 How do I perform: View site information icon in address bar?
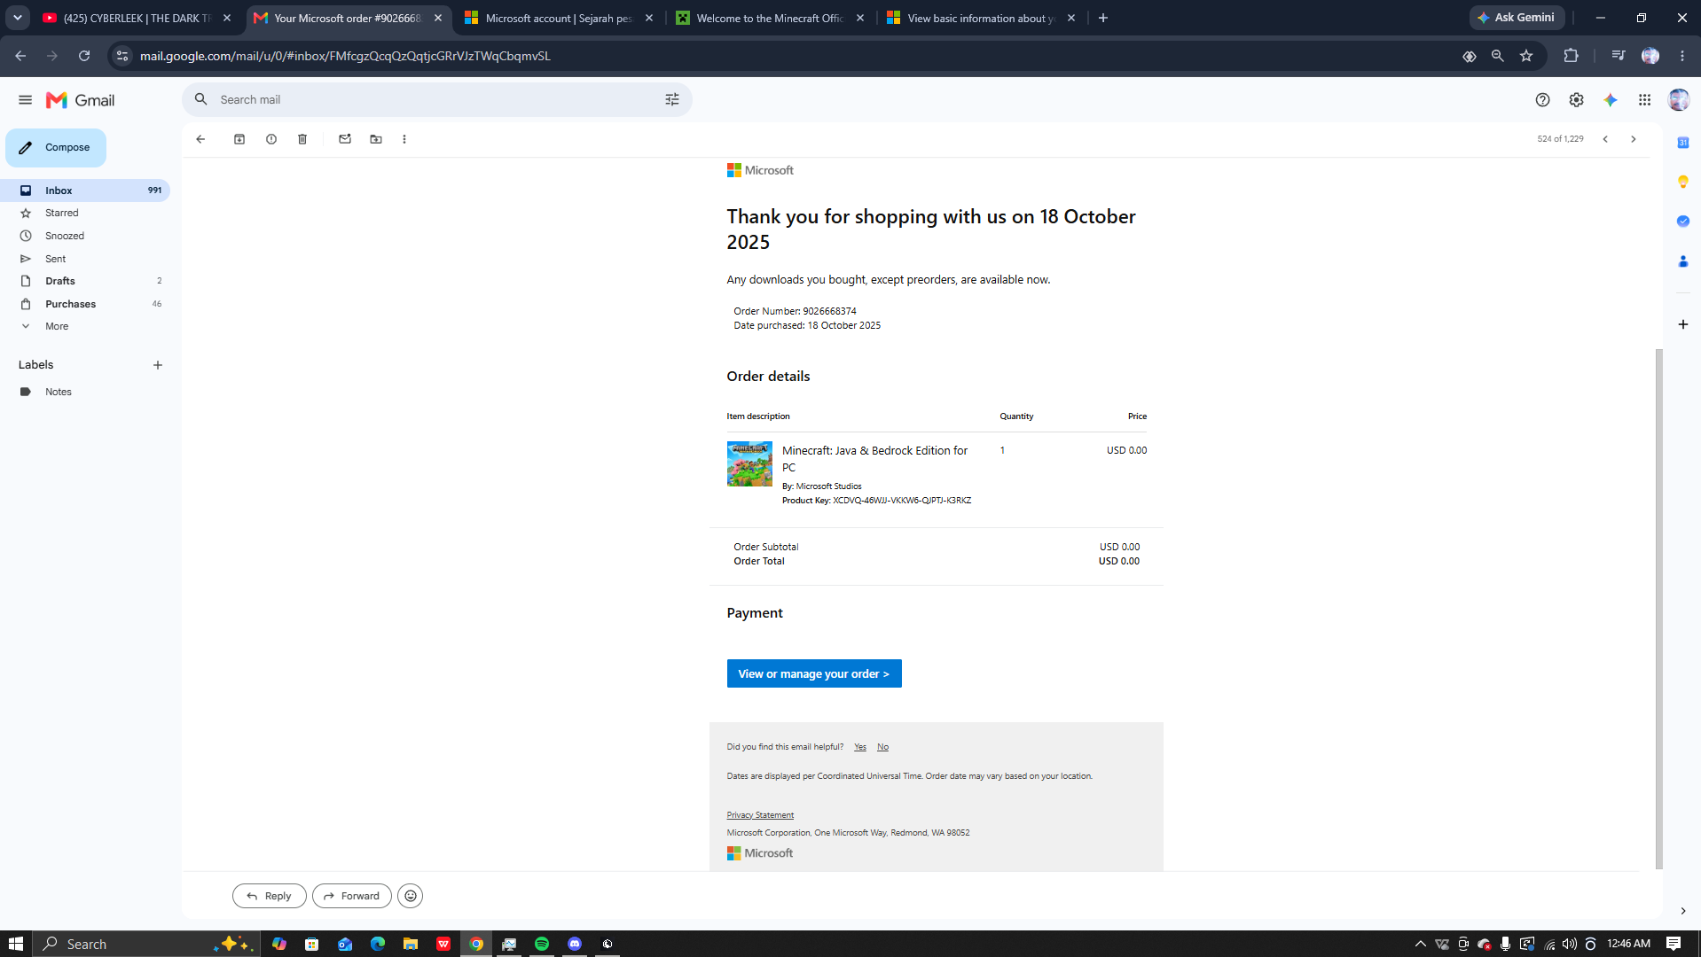[x=122, y=56]
